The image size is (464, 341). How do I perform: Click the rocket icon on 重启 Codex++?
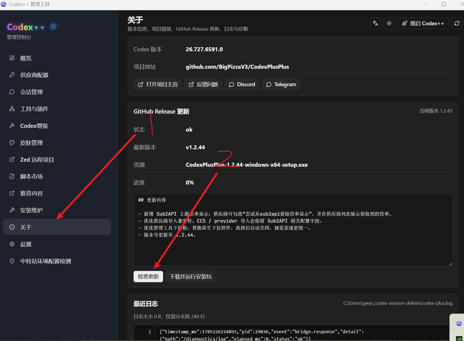coord(404,23)
